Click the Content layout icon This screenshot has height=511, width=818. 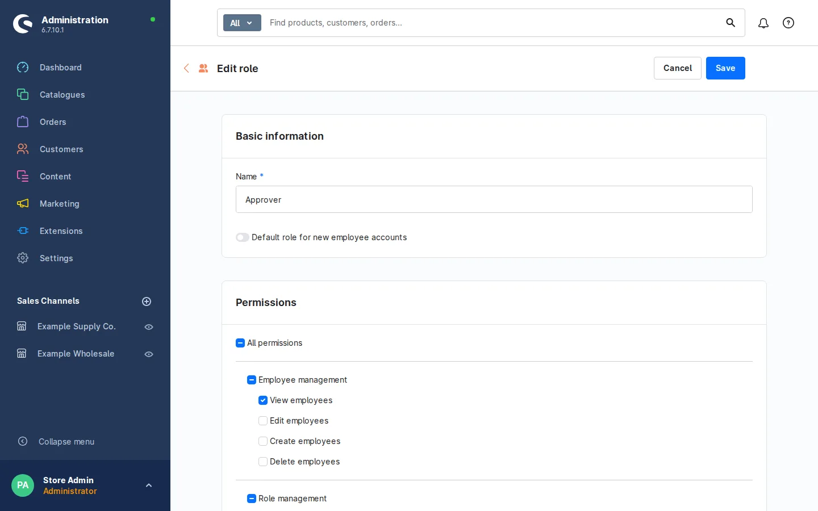(x=23, y=177)
